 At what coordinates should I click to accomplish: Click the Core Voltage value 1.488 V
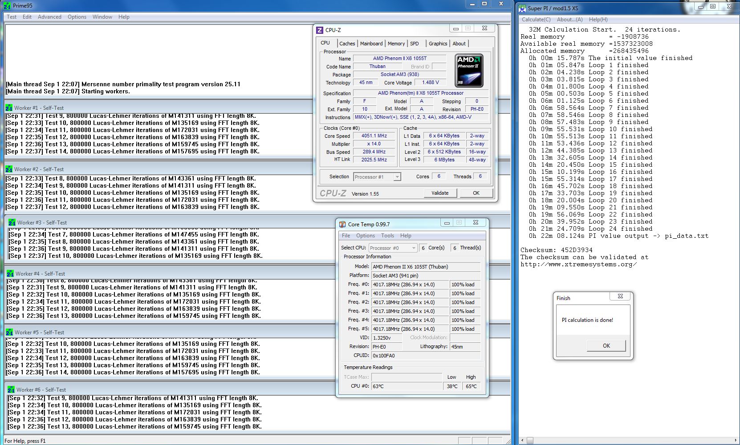430,82
